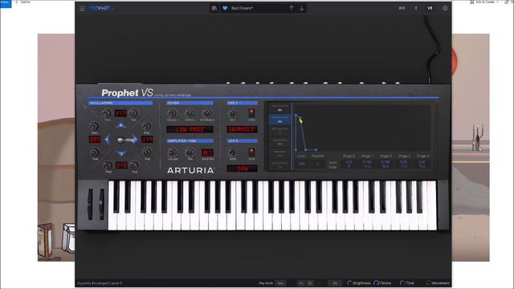
Task: Click the up vector arrow above joystick
Action: tap(120, 125)
